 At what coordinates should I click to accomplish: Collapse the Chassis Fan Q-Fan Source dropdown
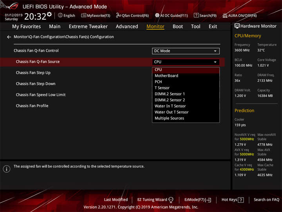coord(186,62)
